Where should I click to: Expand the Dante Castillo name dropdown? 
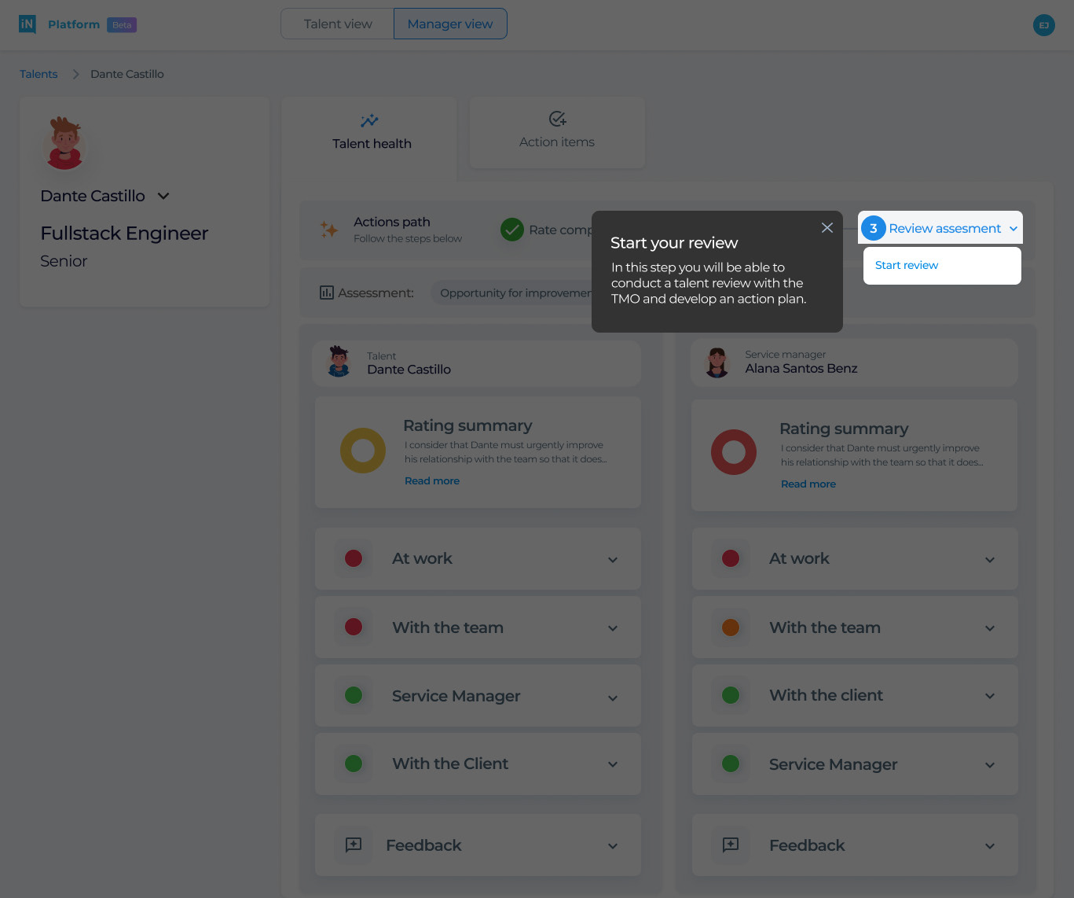pos(163,196)
